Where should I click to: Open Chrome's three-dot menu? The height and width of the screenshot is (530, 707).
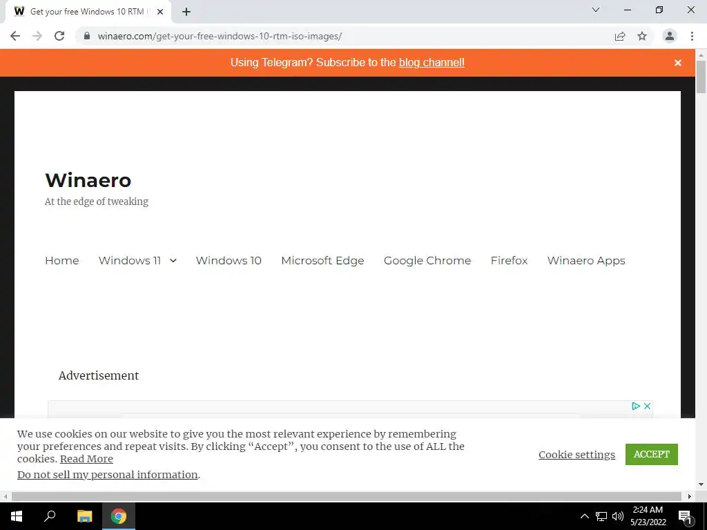(692, 36)
